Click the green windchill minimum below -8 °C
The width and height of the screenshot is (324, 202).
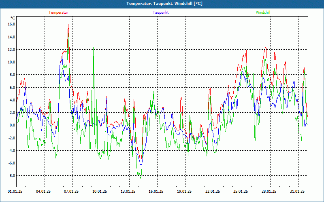pos(140,178)
